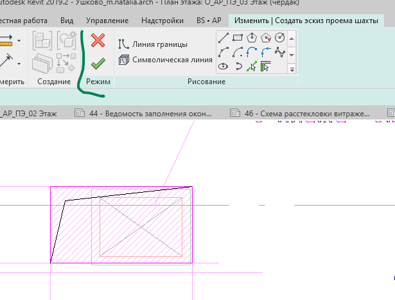The height and width of the screenshot is (300, 395).
Task: Select the black slanted sketch line in canvas
Action: tap(128, 194)
